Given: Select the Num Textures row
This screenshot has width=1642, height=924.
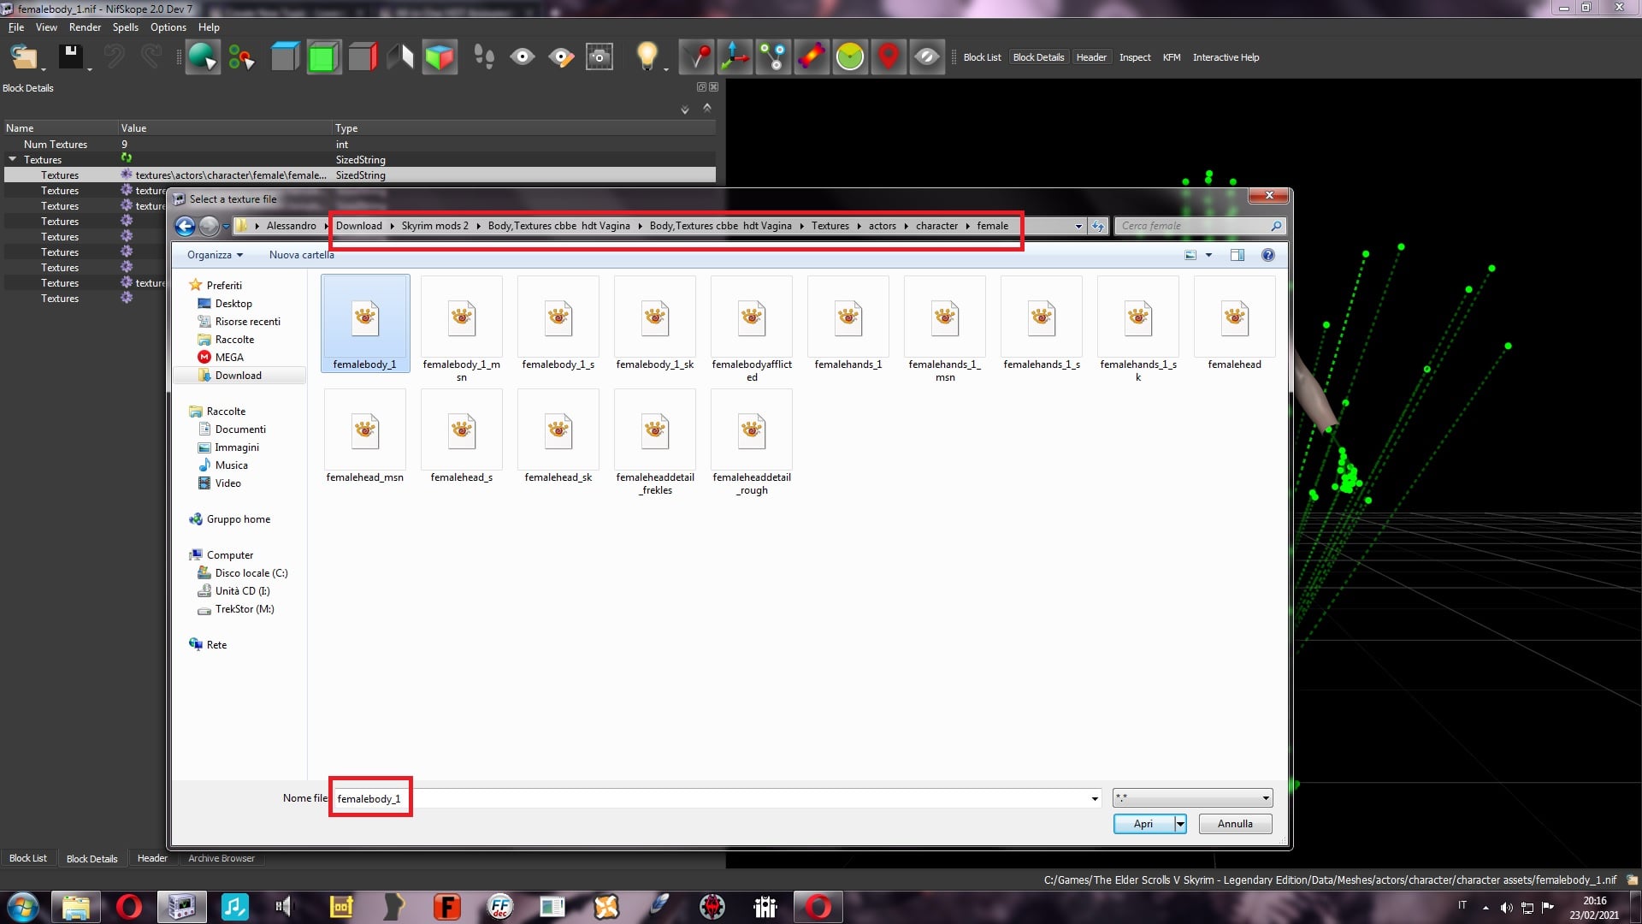Looking at the screenshot, I should [359, 145].
